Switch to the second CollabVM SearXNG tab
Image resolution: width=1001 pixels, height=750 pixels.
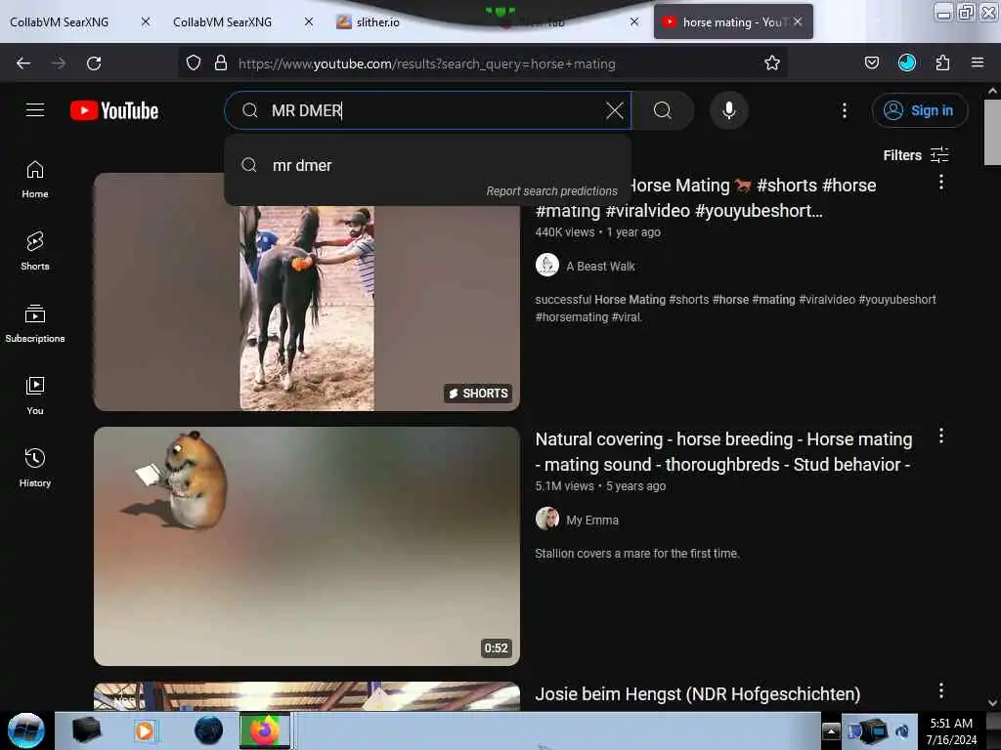[222, 22]
